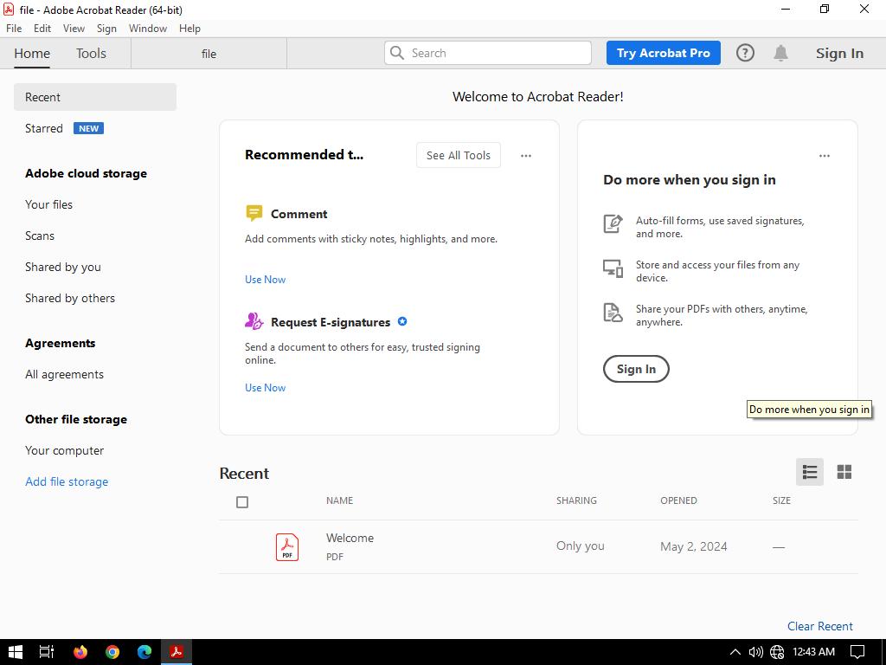Open the Edit menu
The width and height of the screenshot is (886, 665).
(x=42, y=29)
